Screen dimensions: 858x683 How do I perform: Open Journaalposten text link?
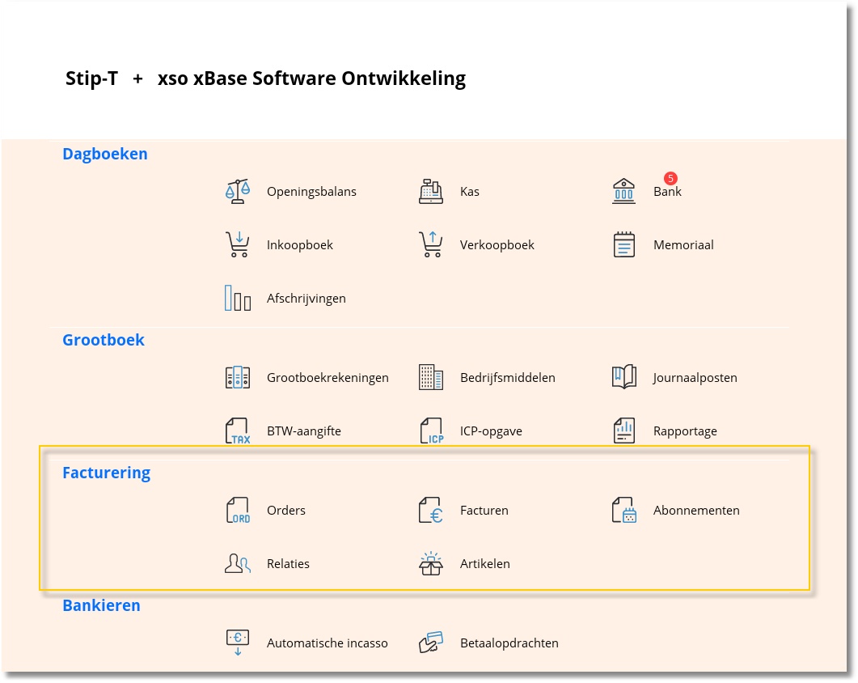tap(695, 378)
